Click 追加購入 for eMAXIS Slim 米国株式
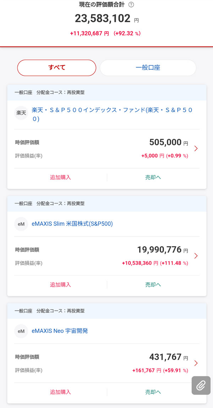Screen dimensions: 213x408 coord(60,285)
